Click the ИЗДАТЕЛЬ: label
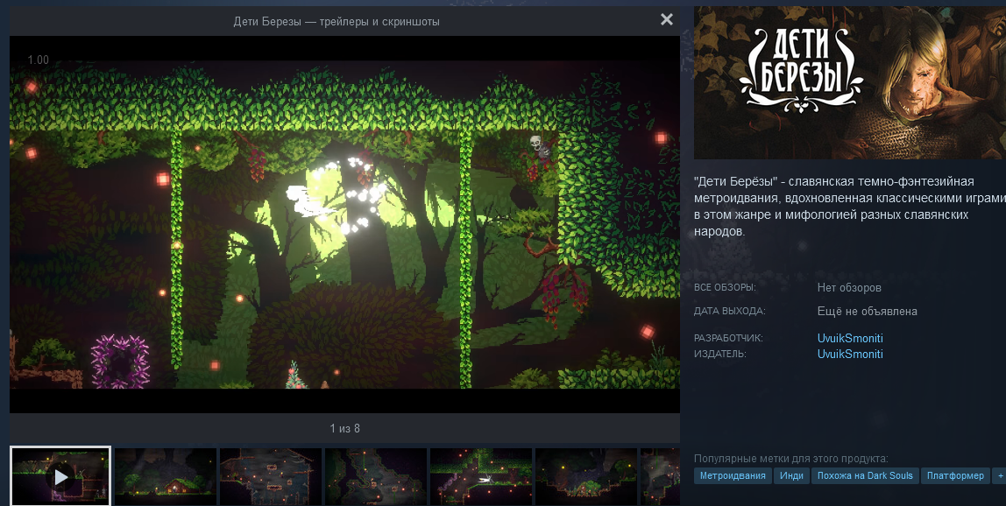This screenshot has height=506, width=1006. 719,354
